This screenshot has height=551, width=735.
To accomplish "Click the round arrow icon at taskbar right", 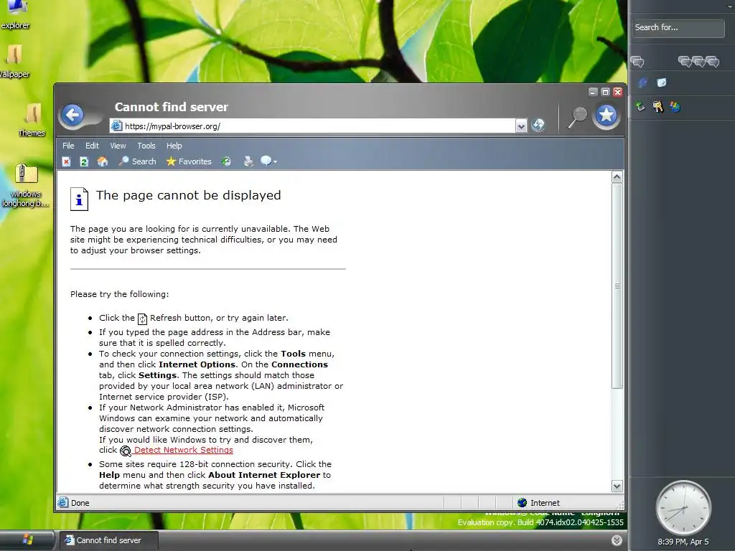I will (x=617, y=540).
